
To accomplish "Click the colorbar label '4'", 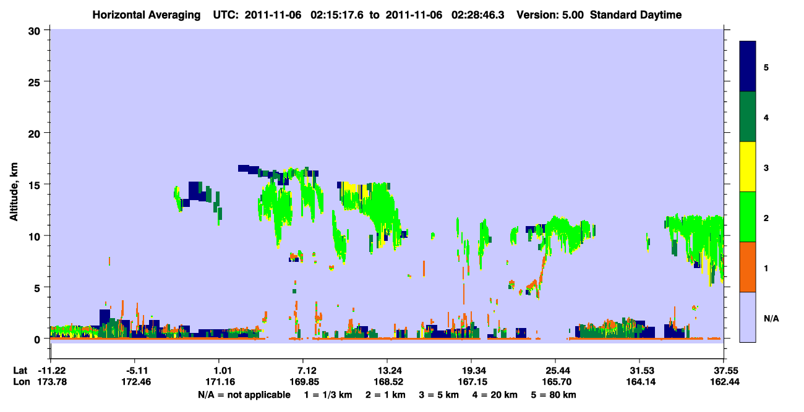I will click(766, 117).
